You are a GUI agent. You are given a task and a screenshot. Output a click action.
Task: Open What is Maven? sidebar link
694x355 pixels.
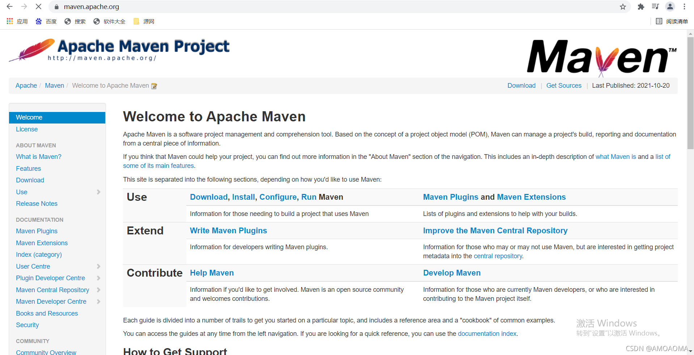39,157
